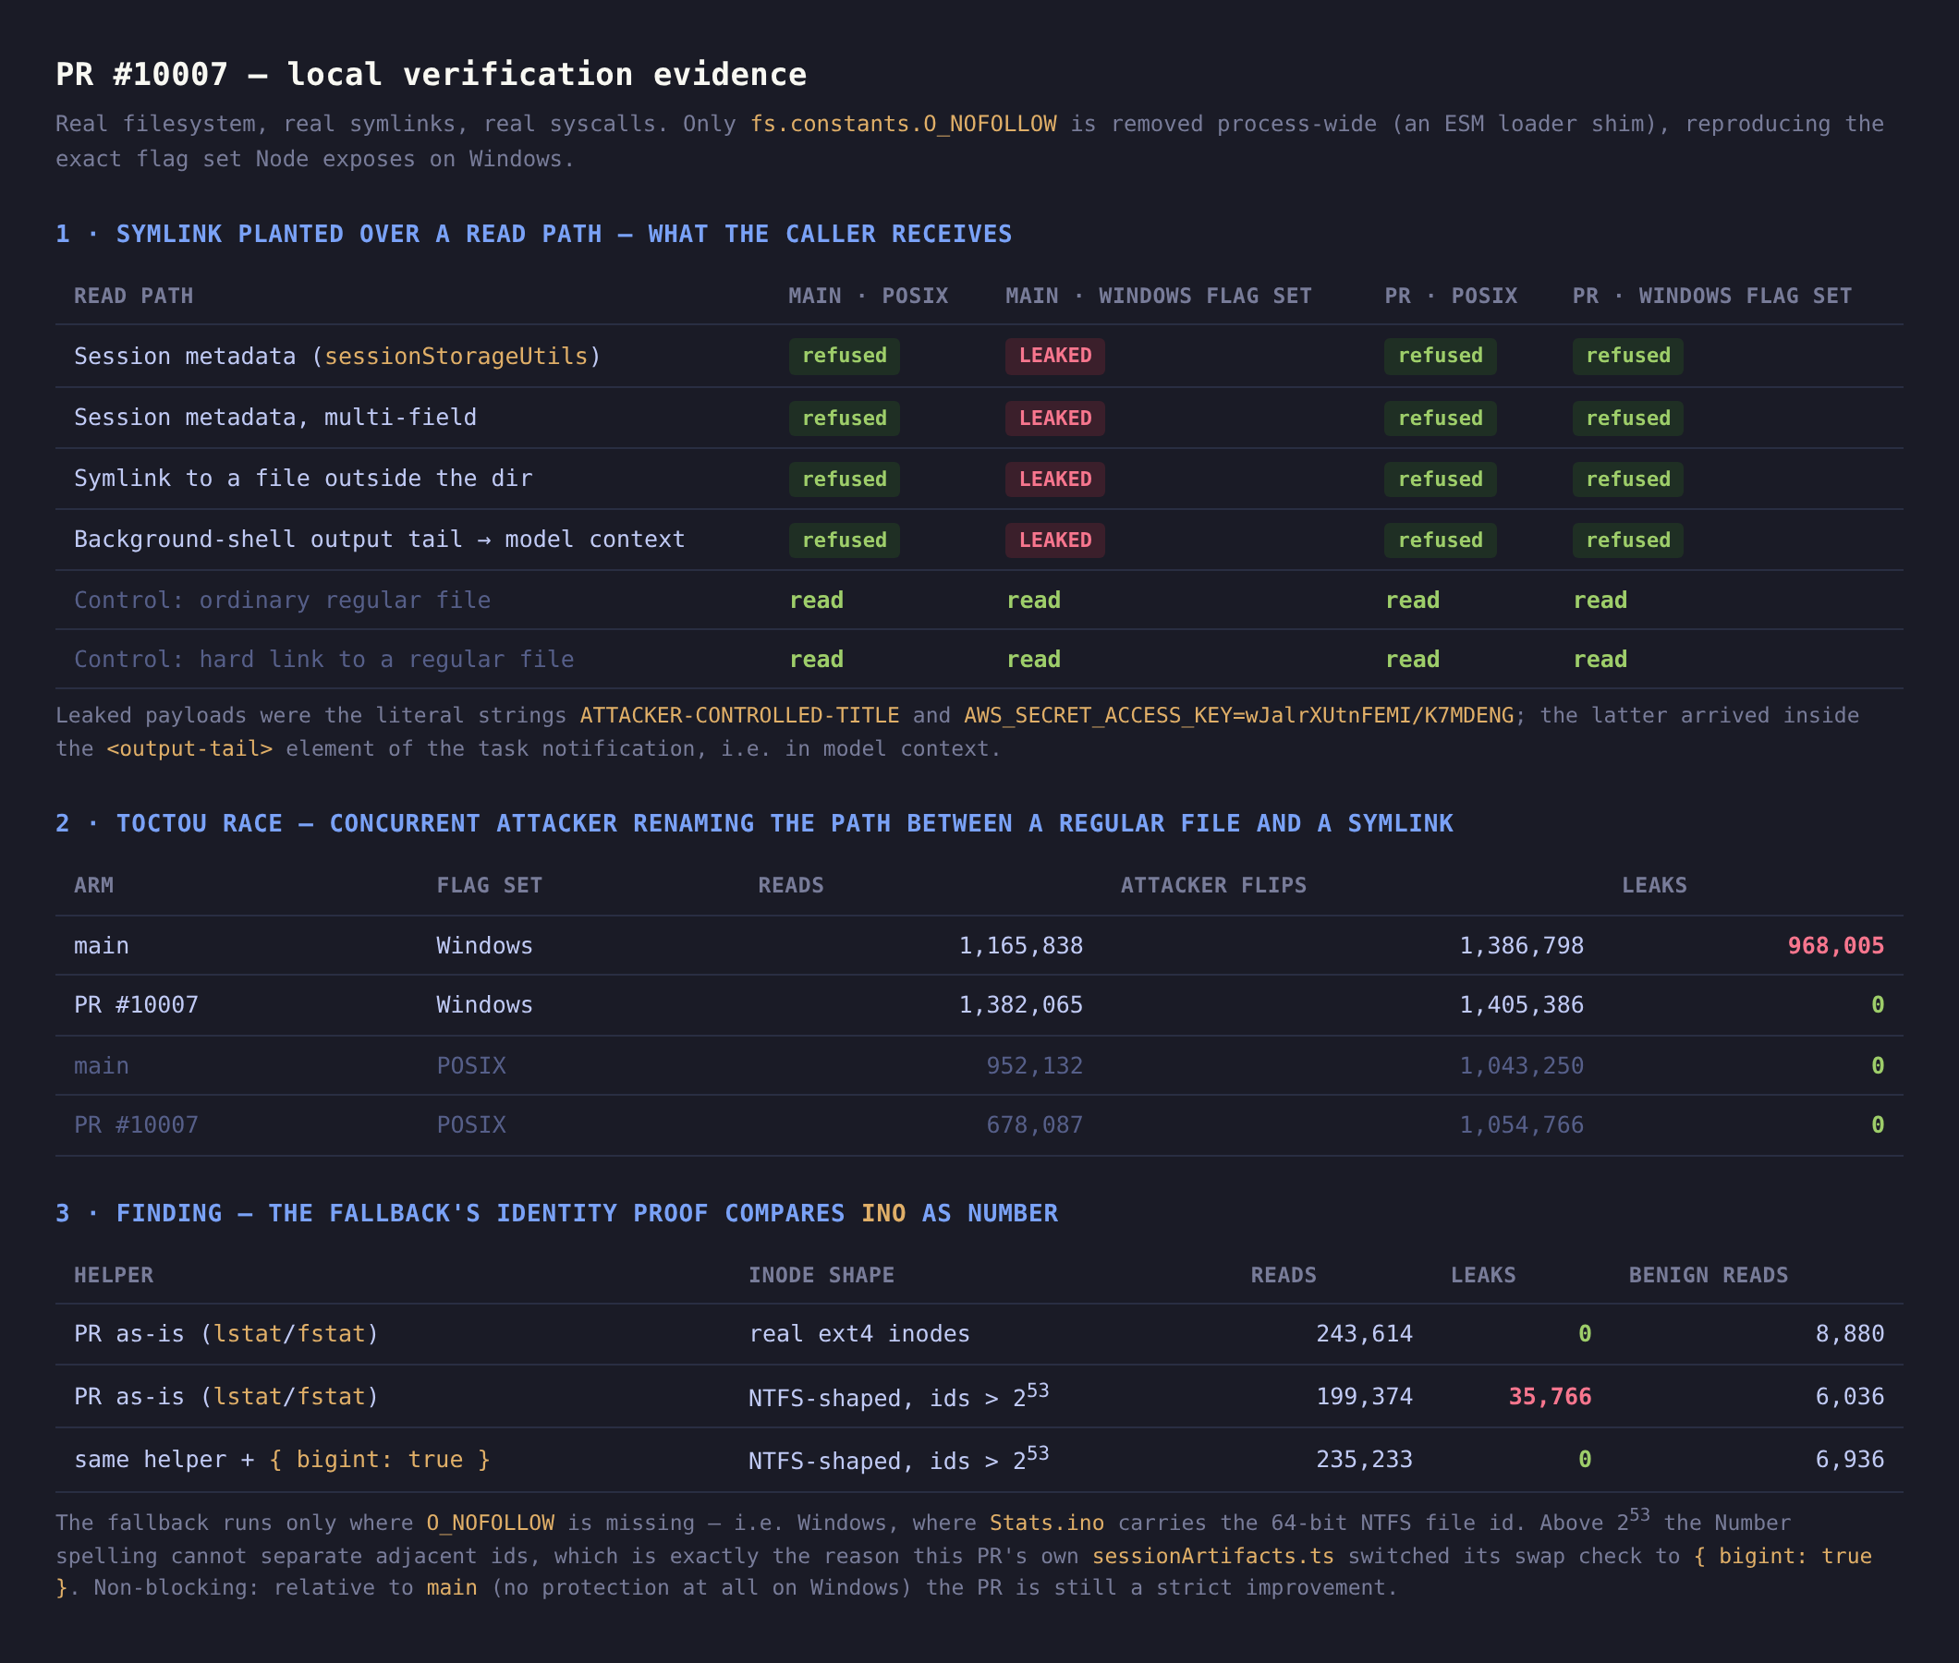Screen dimensions: 1959x1663
Task: Click the LEAKED badge in the background-shell row
Action: (1055, 540)
